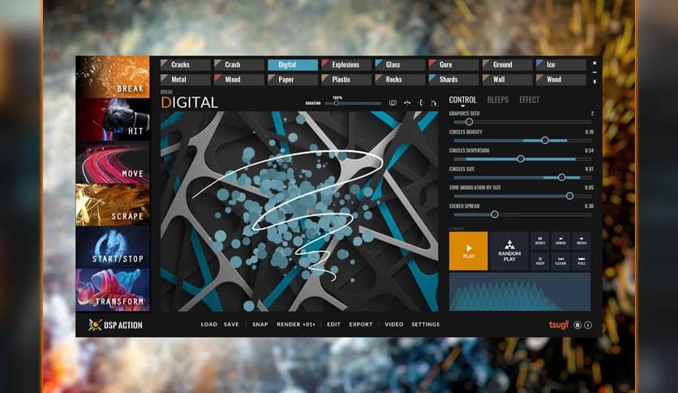Viewport: 678px width, 393px height.
Task: Pick the Wood preset button
Action: pyautogui.click(x=561, y=80)
